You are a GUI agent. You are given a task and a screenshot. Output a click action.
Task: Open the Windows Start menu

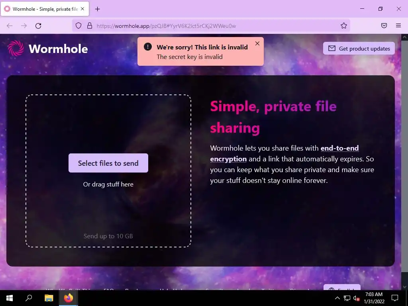pyautogui.click(x=10, y=298)
